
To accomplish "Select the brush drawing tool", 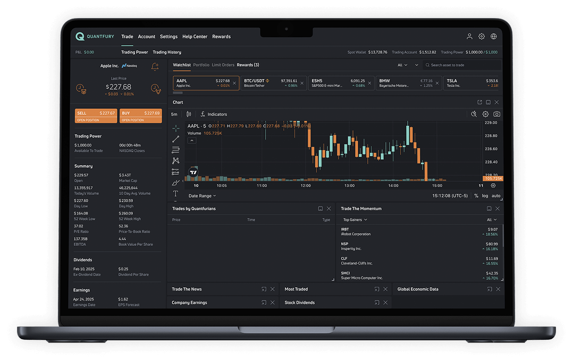I will (x=176, y=183).
